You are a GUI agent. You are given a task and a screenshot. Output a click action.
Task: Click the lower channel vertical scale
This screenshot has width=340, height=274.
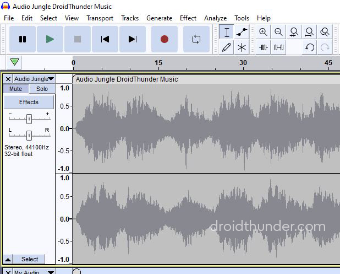coord(64,219)
